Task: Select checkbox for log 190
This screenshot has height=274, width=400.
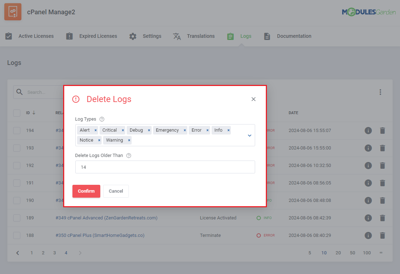Action: click(17, 201)
